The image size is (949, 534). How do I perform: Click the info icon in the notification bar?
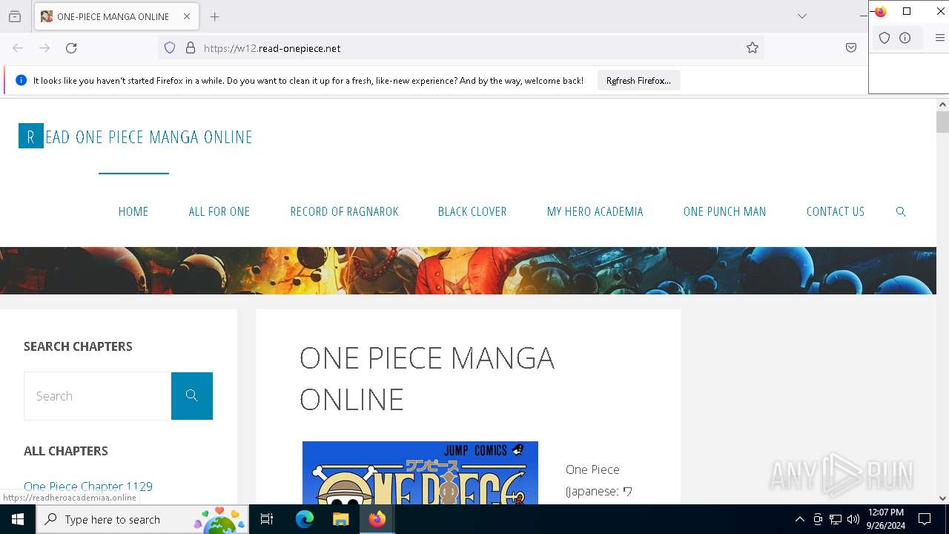click(x=21, y=81)
